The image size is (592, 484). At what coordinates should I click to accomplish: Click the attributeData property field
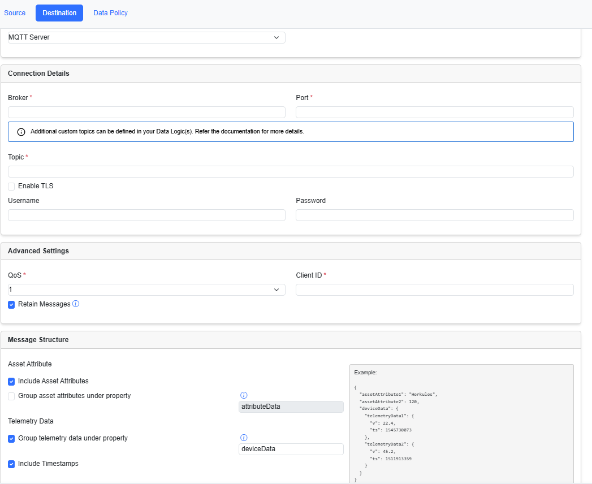coord(291,407)
